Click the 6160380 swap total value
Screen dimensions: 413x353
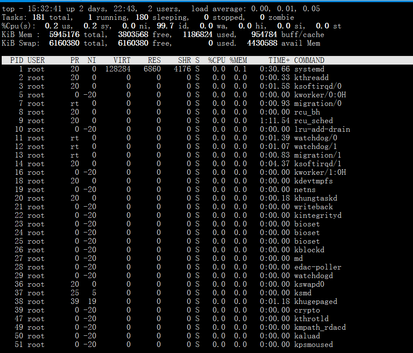[64, 43]
